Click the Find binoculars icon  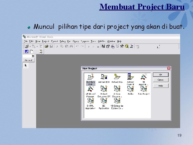(x=71, y=46)
